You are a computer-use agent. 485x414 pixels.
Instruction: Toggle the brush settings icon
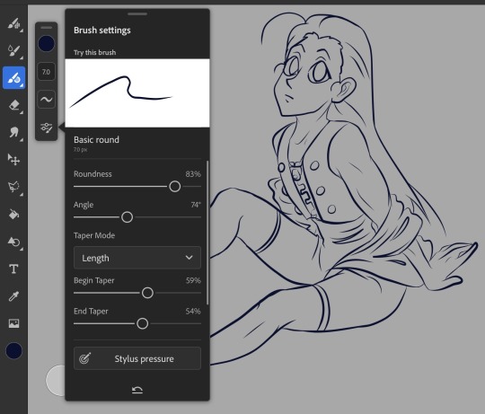47,128
